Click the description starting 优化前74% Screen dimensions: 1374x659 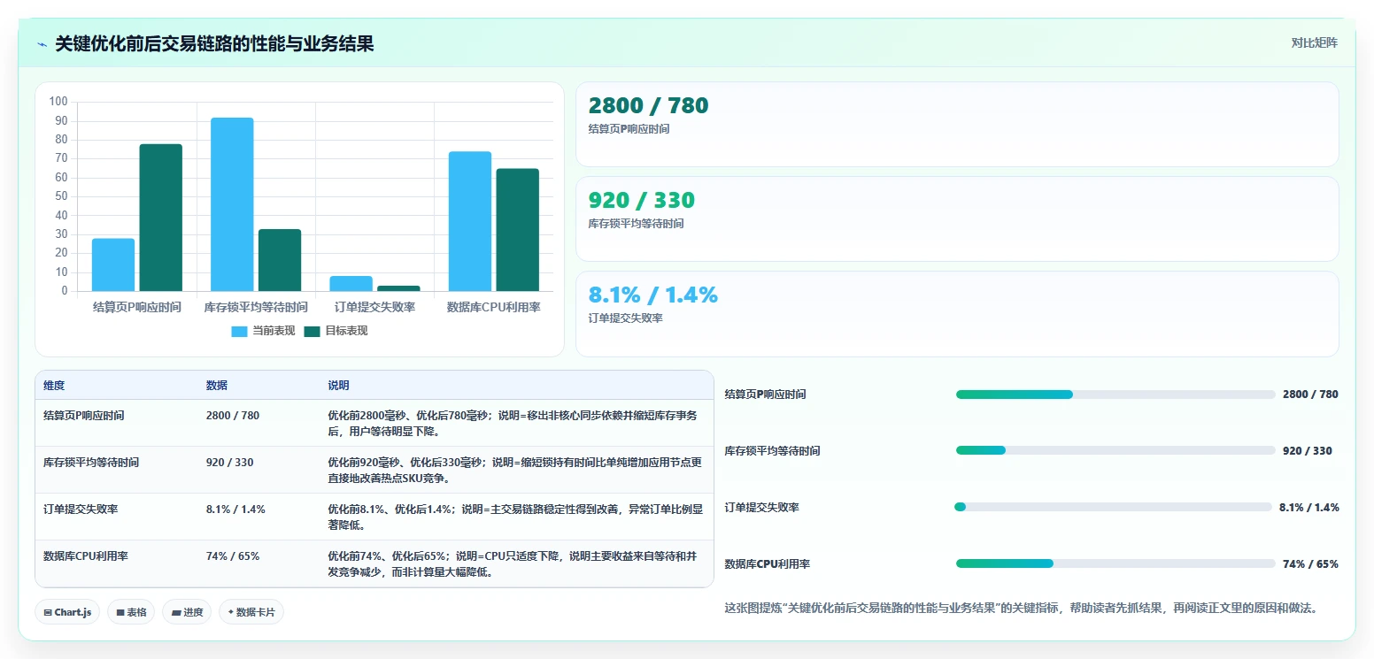click(513, 563)
